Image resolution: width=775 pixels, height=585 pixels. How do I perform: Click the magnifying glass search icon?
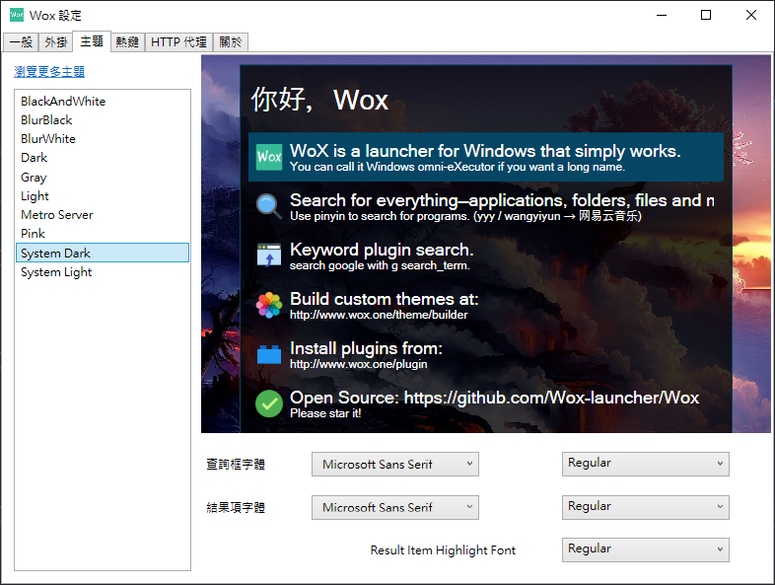tap(269, 206)
